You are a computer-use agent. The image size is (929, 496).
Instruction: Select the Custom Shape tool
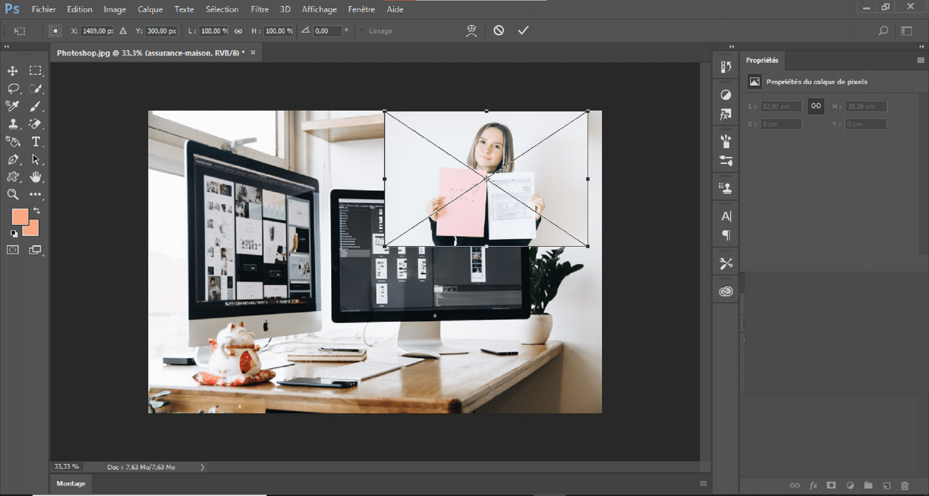click(x=13, y=177)
